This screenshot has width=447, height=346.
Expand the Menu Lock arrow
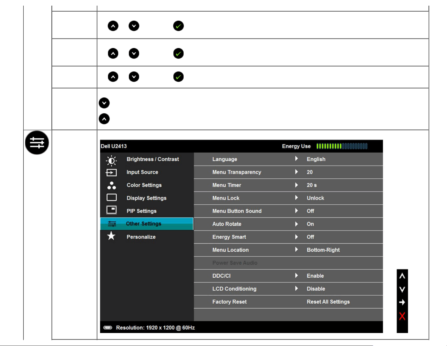pos(296,198)
